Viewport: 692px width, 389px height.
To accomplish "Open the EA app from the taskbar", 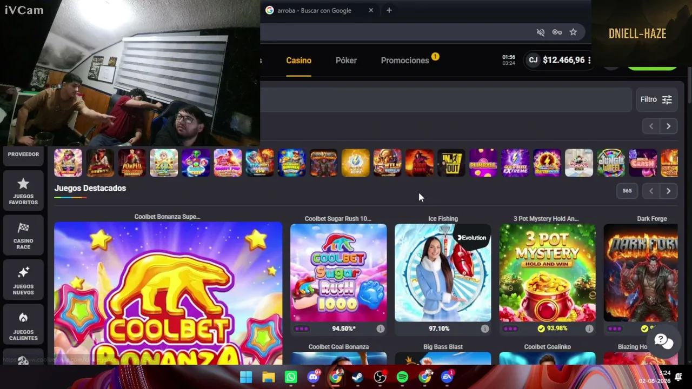I will pyautogui.click(x=447, y=377).
